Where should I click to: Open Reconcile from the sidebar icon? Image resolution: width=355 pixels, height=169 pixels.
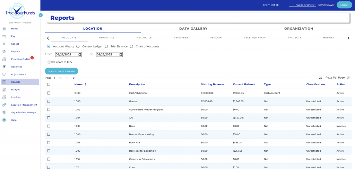click(4, 67)
